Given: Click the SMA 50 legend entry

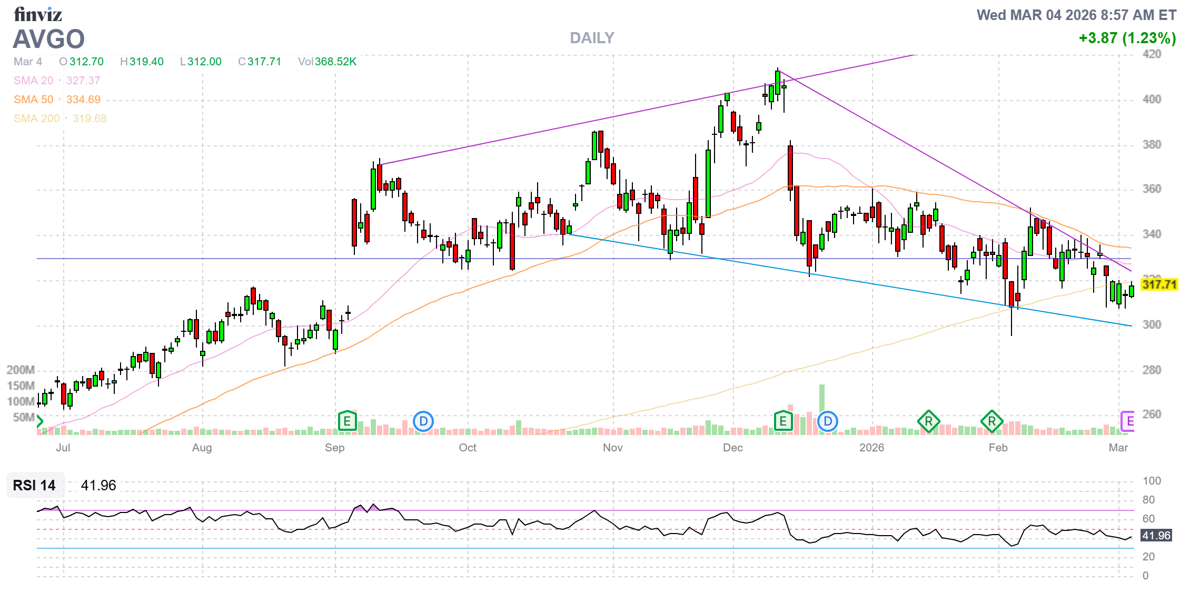Looking at the screenshot, I should pyautogui.click(x=34, y=100).
